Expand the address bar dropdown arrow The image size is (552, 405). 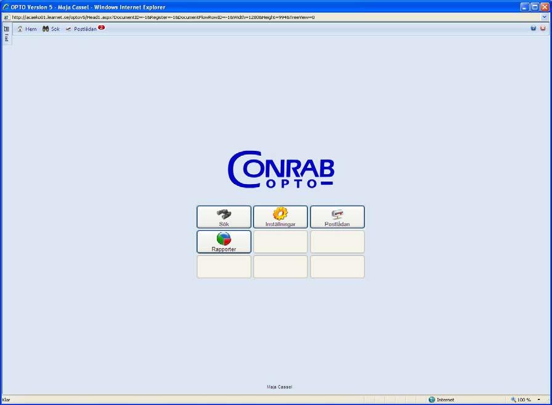545,17
